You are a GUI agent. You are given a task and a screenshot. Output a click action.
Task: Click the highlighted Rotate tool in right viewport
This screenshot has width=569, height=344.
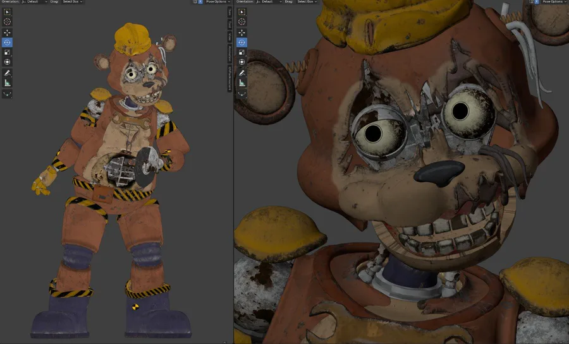coord(242,42)
